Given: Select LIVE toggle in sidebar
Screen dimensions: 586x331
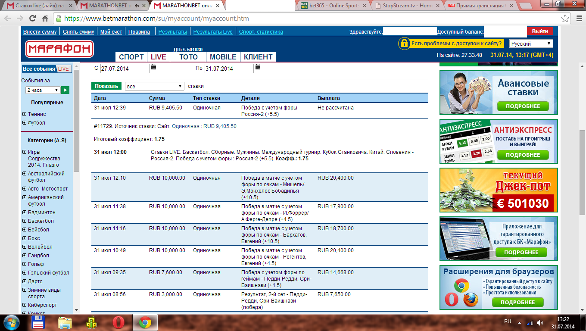Looking at the screenshot, I should pyautogui.click(x=64, y=69).
